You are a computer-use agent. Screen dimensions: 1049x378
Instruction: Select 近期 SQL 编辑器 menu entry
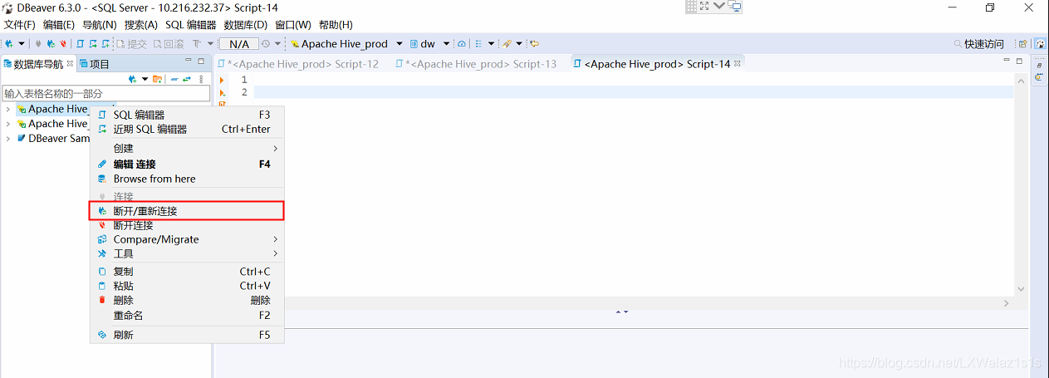(187, 129)
